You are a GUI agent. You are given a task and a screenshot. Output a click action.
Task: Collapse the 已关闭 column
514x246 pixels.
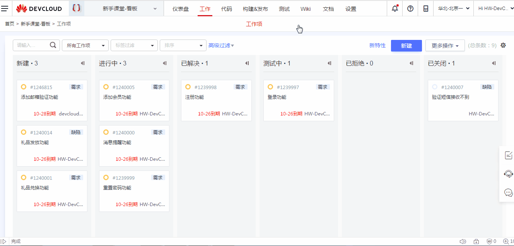(494, 63)
